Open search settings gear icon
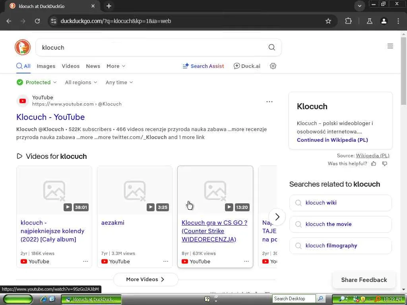 tap(273, 66)
